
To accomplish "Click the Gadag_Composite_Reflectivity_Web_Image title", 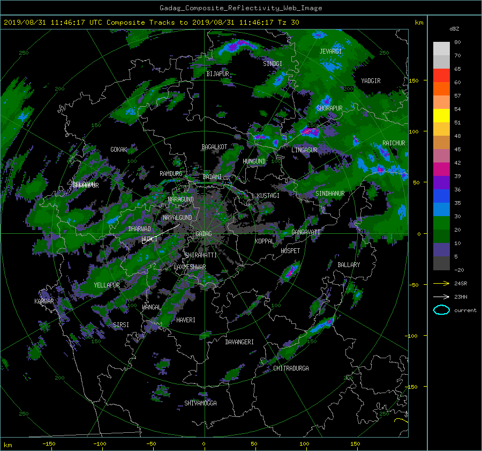I will coord(240,8).
